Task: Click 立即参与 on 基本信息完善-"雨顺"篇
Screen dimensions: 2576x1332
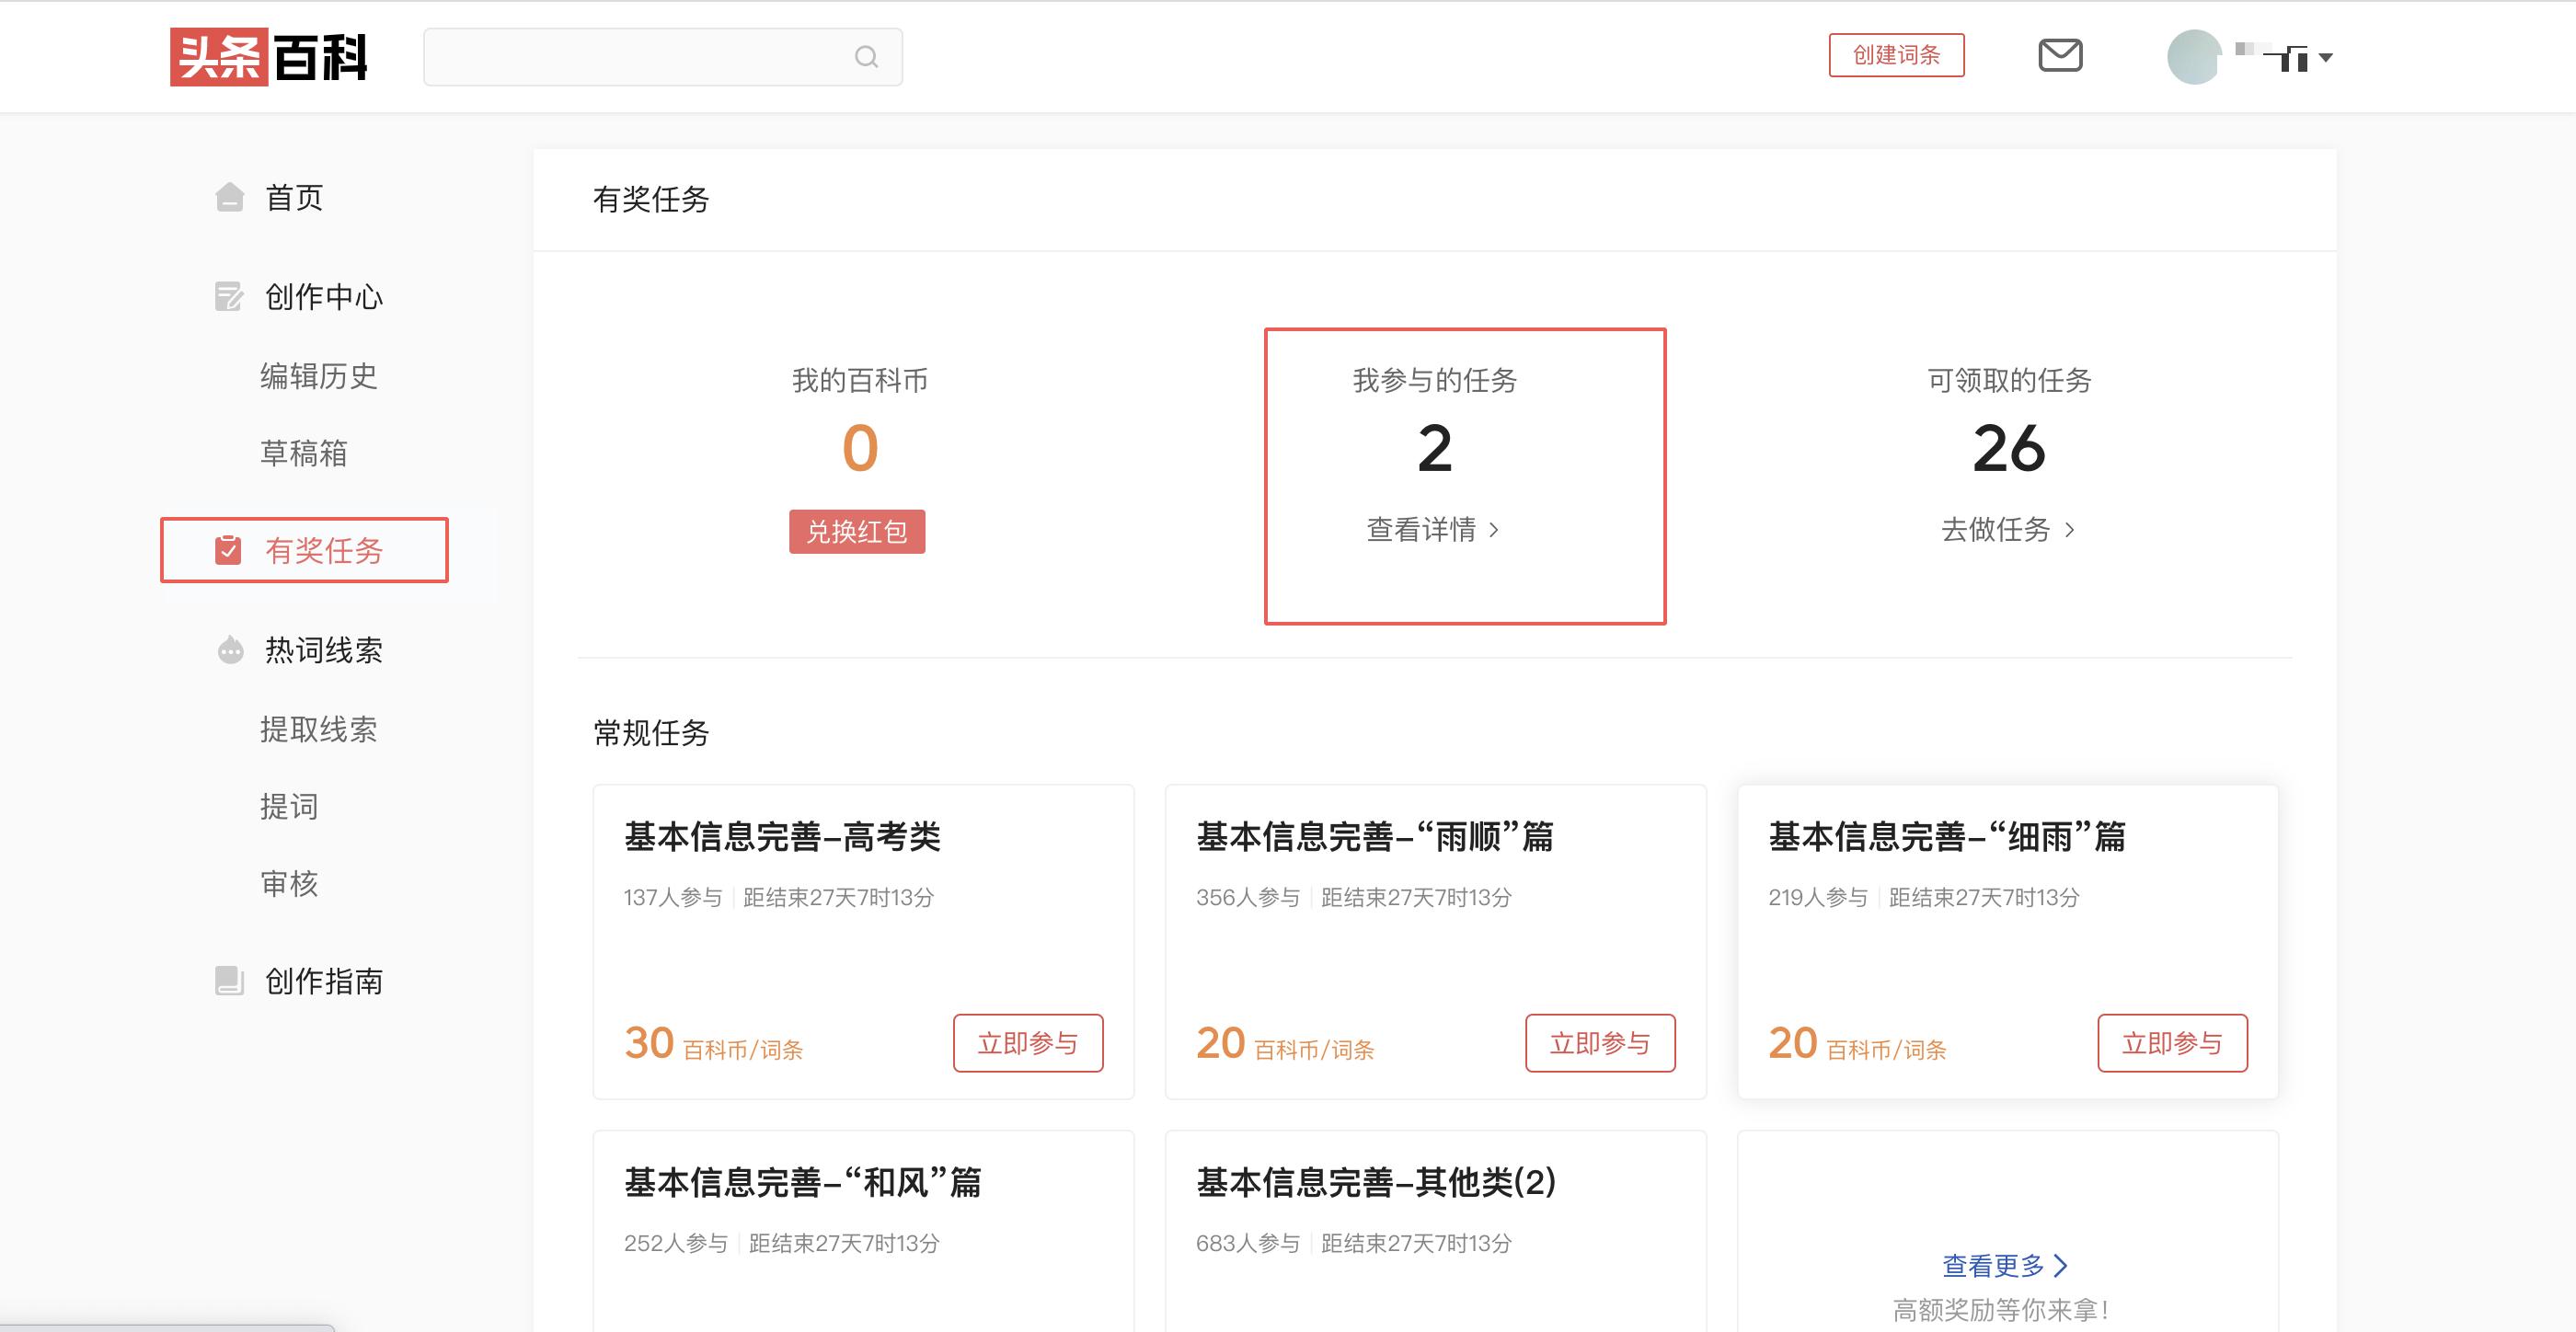Action: coord(1600,1043)
